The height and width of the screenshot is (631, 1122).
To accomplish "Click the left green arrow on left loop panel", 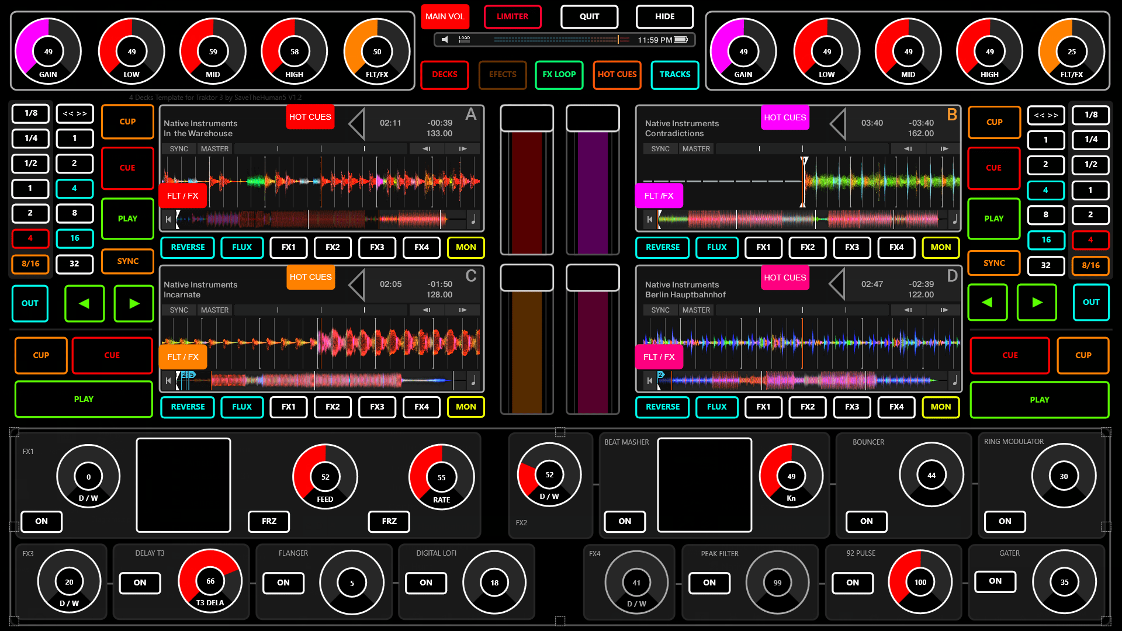I will (84, 303).
